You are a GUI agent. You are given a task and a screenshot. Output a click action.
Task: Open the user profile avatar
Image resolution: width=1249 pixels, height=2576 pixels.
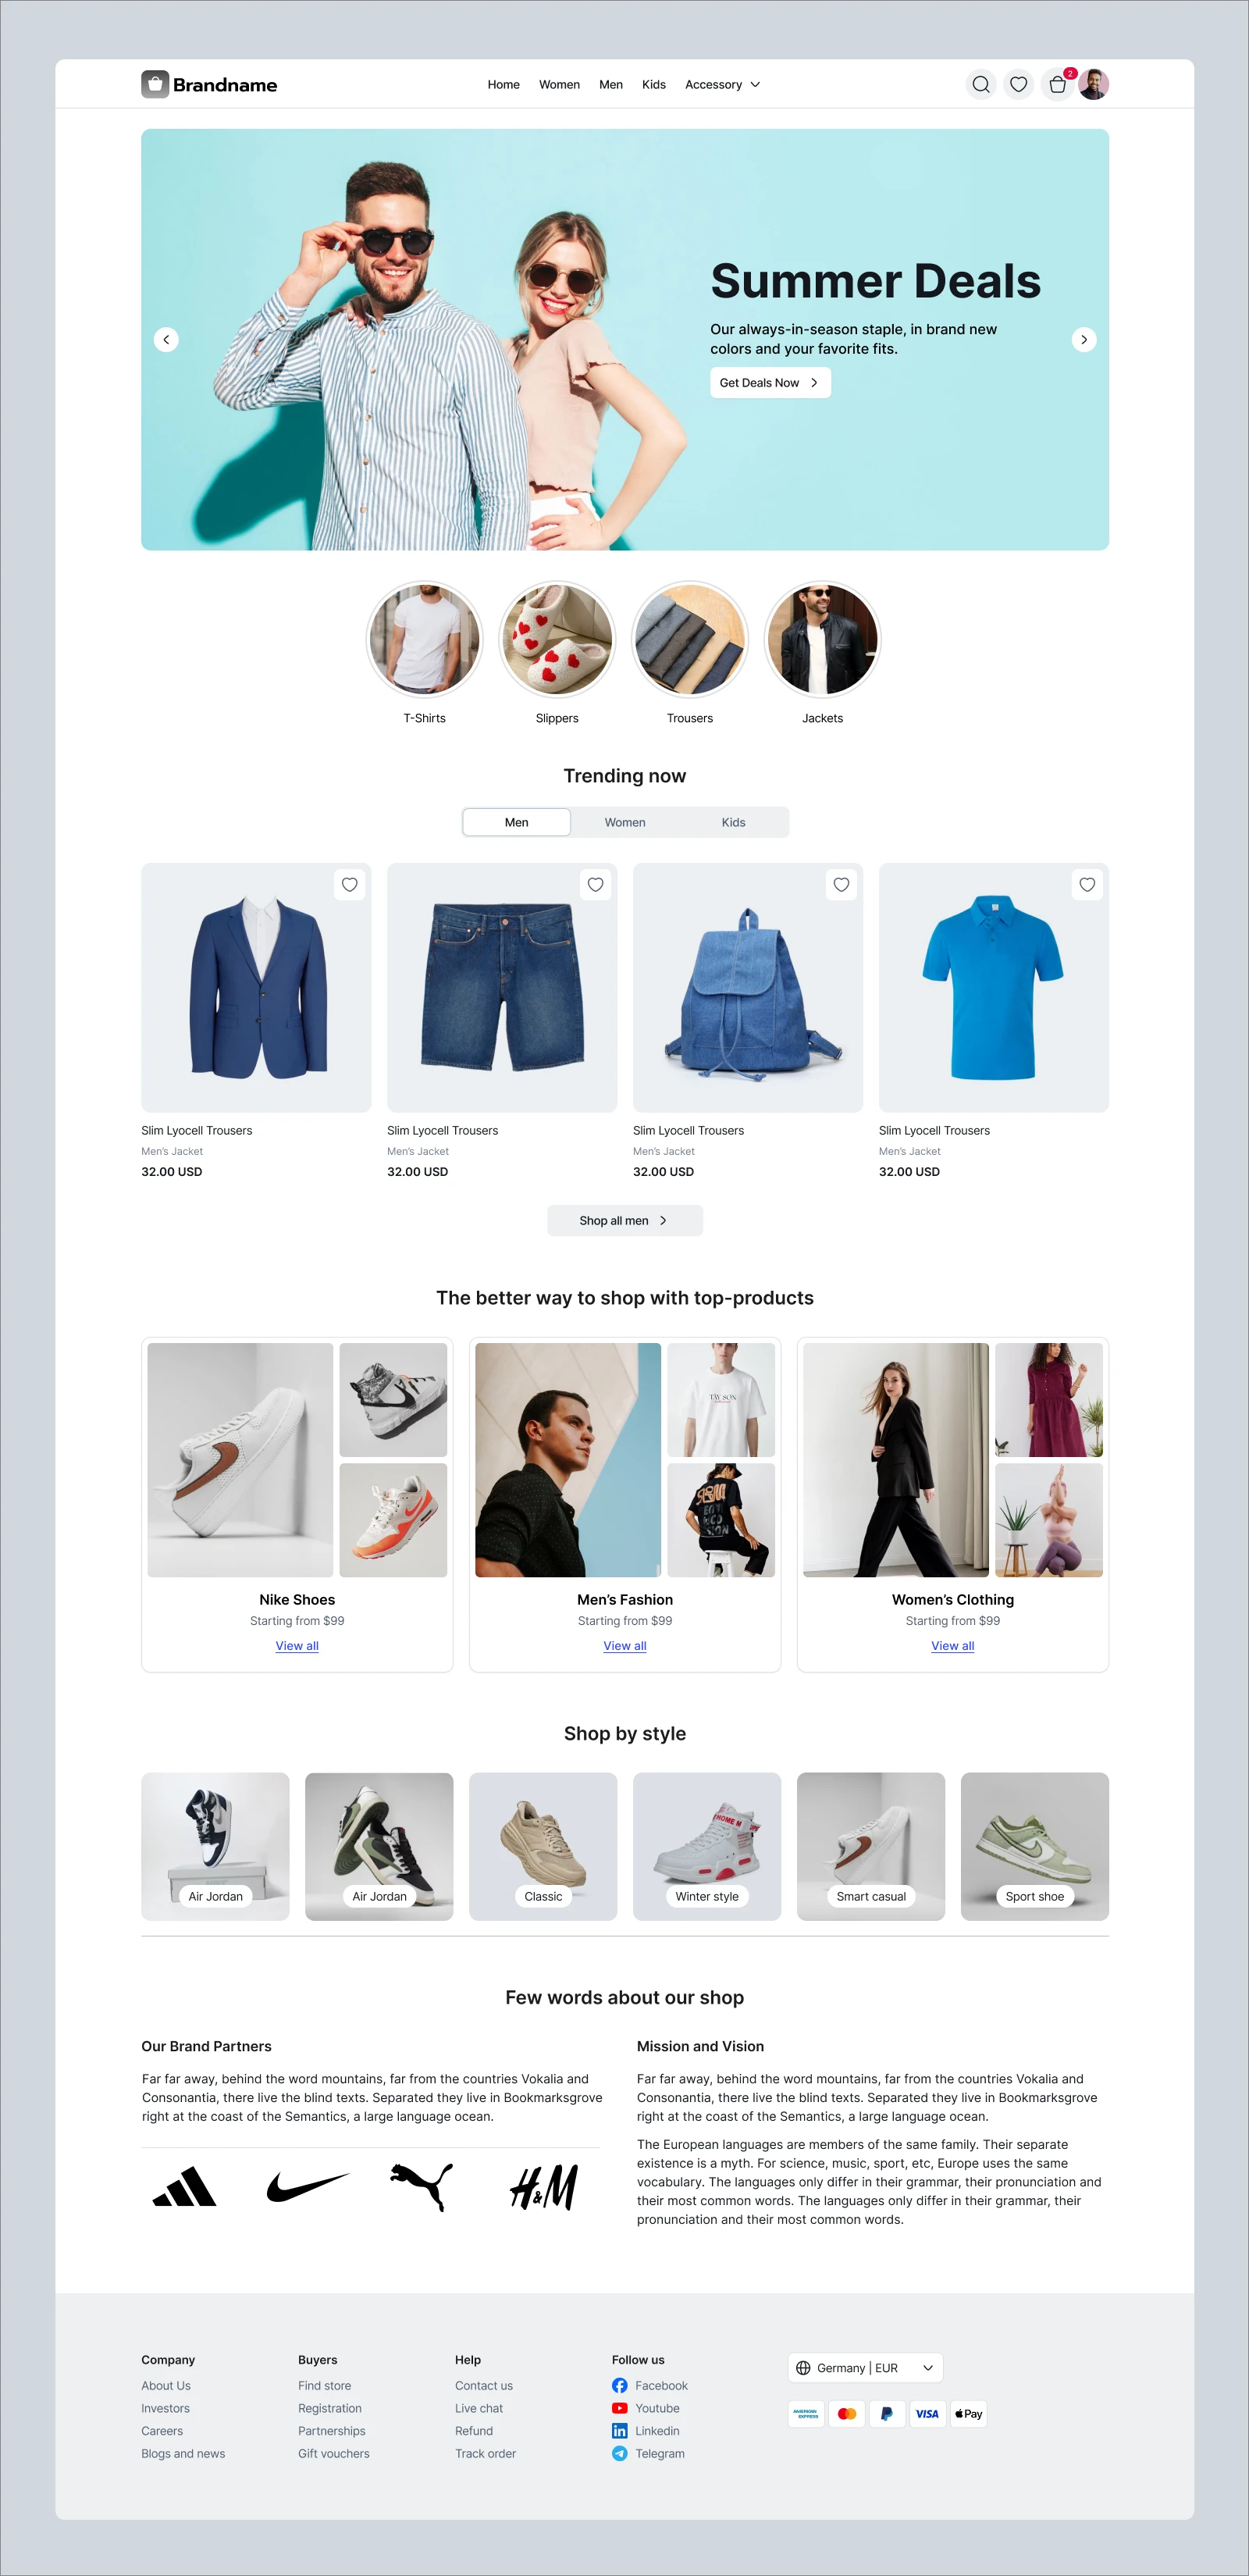click(1094, 84)
